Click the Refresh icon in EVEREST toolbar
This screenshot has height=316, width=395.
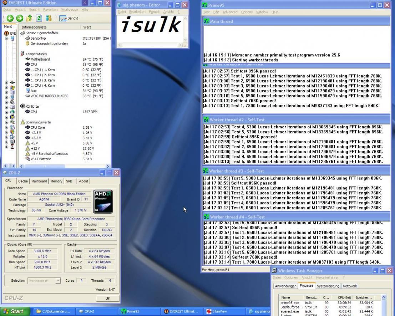(39, 18)
